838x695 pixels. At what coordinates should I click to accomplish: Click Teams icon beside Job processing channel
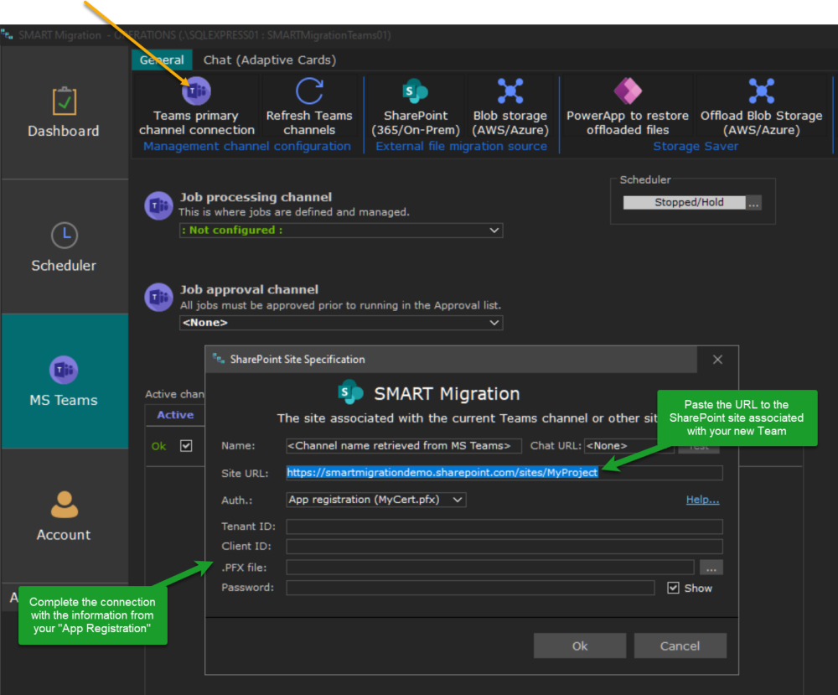158,205
